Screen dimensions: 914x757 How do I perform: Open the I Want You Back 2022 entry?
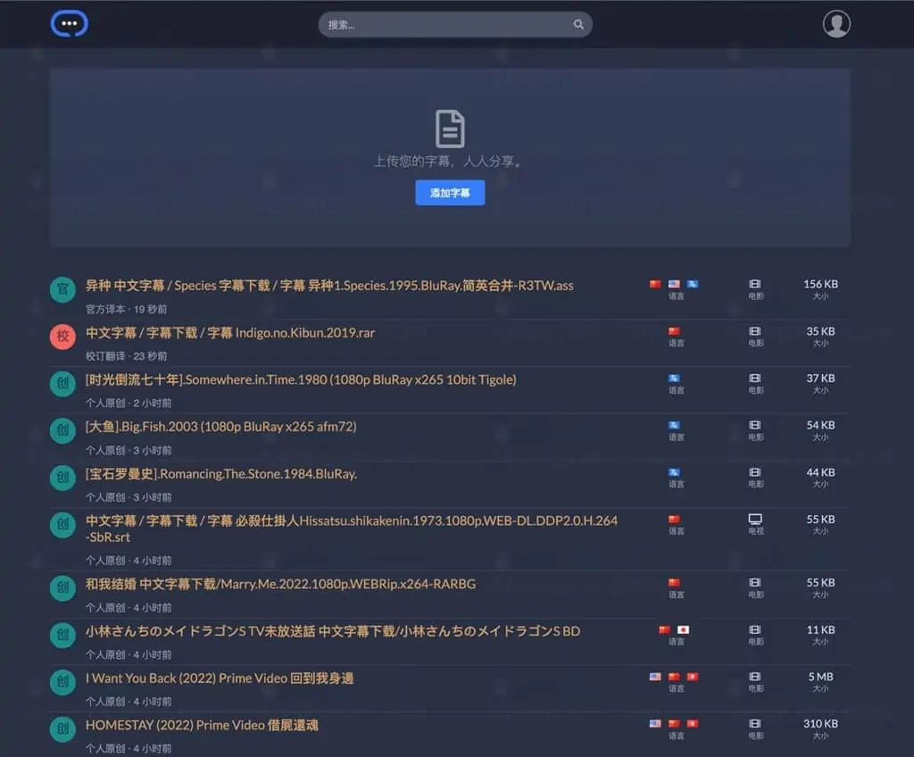pyautogui.click(x=219, y=678)
